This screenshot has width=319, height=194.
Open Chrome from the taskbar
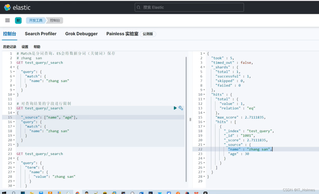tap(78, 193)
